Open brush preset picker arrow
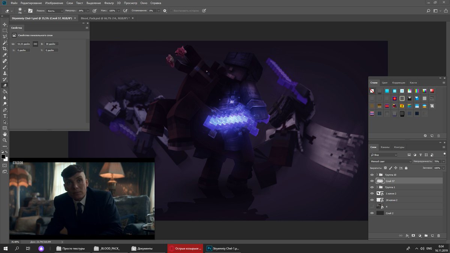Viewport: 450px width, 253px height. pos(25,11)
